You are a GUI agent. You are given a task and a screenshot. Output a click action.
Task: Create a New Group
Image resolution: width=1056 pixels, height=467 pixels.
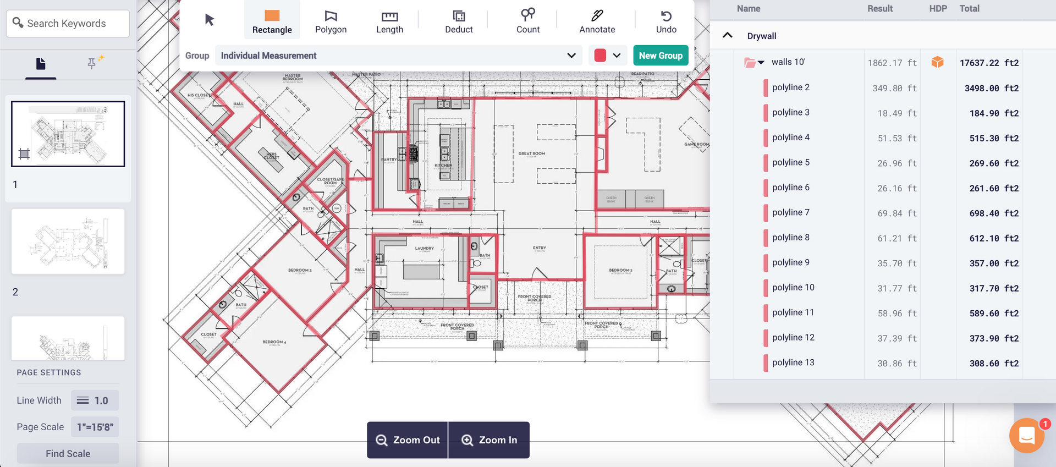(661, 56)
